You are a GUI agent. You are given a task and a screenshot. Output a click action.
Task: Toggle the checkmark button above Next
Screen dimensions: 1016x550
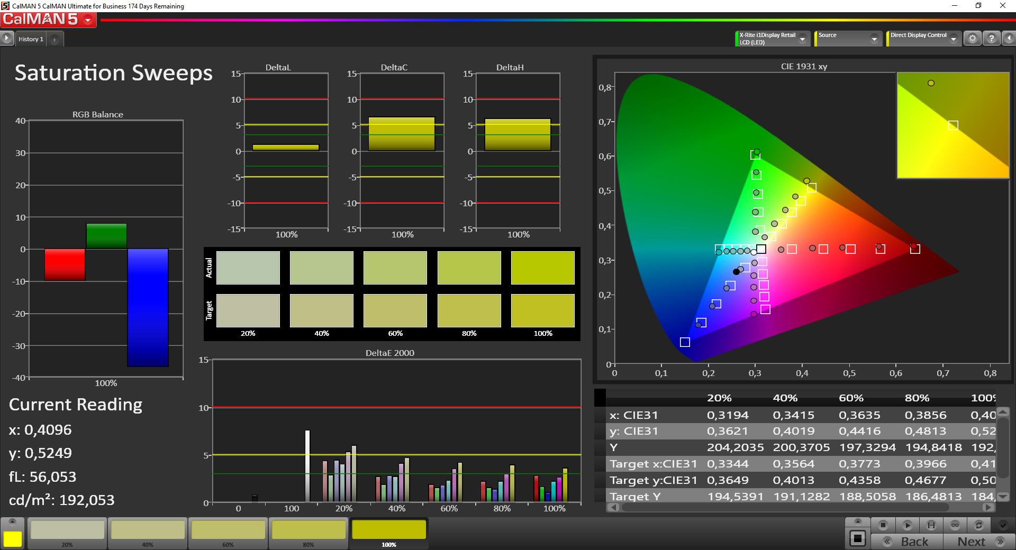pos(1003,525)
